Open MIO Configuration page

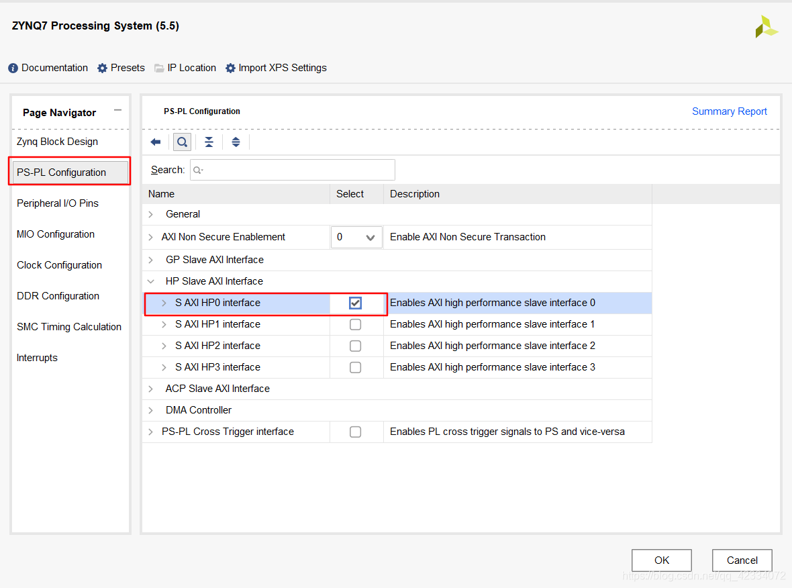coord(56,234)
